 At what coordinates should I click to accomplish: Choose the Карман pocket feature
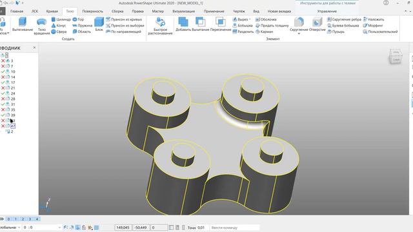[264, 32]
